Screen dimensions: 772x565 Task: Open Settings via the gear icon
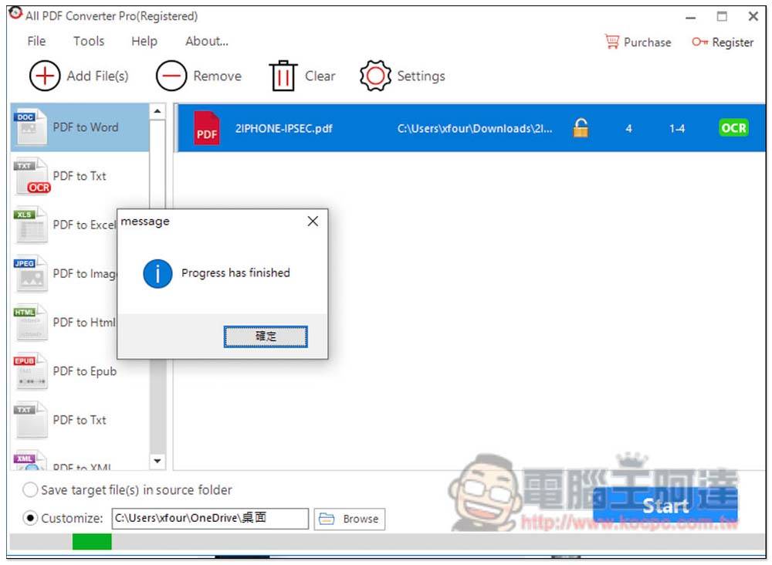375,76
